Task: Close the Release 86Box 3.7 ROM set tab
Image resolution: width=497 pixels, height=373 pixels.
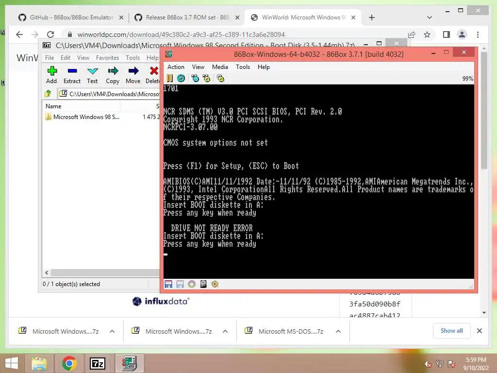Action: tap(237, 17)
